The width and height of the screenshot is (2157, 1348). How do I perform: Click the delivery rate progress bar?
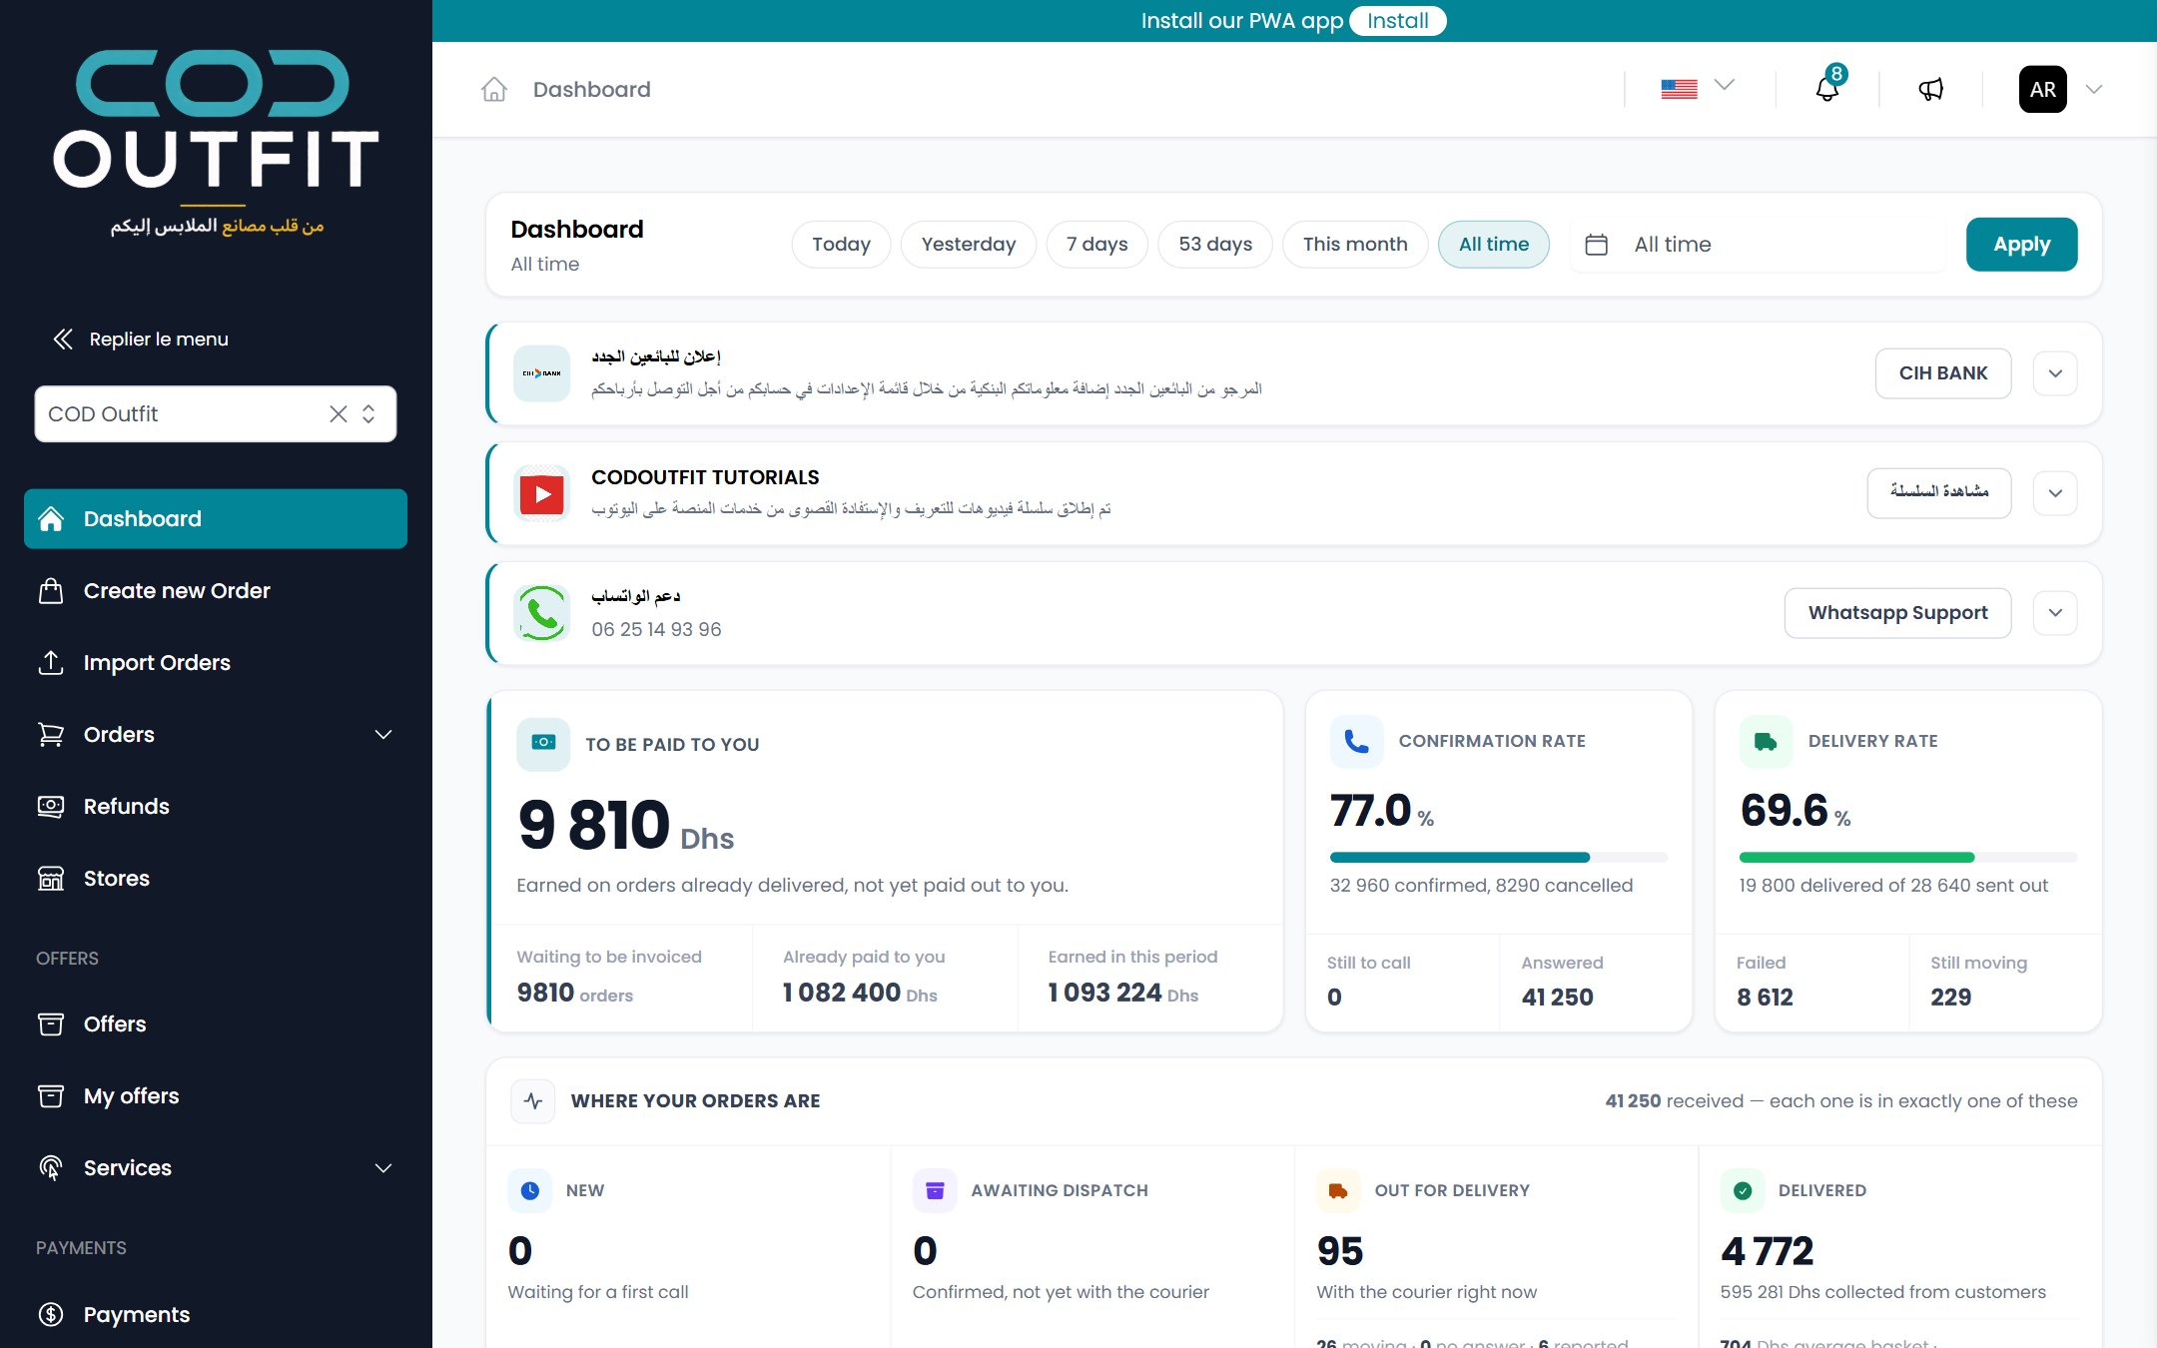pyautogui.click(x=1907, y=858)
